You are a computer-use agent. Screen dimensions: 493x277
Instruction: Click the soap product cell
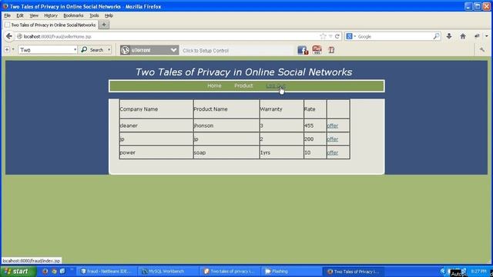tap(226, 152)
